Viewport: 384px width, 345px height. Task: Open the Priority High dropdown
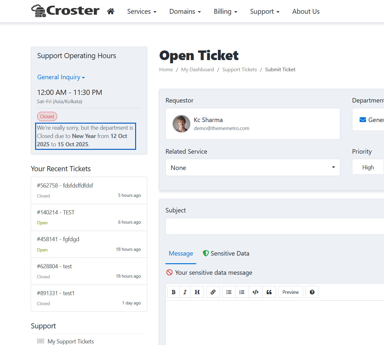(368, 167)
